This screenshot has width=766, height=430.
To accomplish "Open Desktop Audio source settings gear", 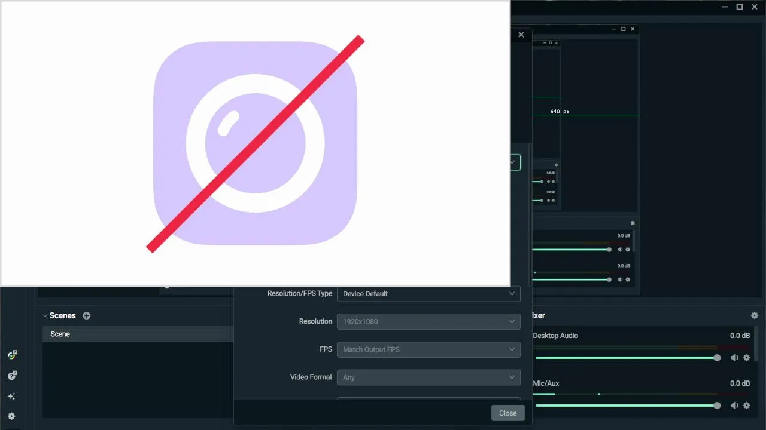I will point(746,358).
